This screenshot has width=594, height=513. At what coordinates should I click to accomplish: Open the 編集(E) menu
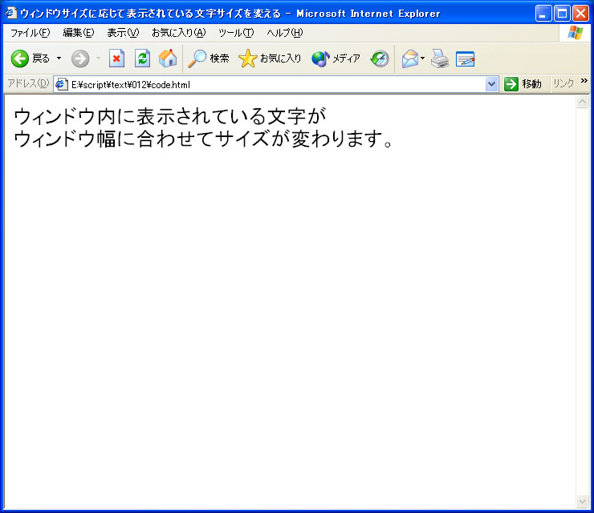79,33
